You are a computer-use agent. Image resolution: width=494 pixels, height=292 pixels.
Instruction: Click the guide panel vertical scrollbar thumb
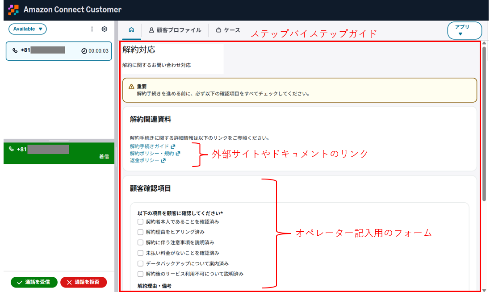[484, 124]
